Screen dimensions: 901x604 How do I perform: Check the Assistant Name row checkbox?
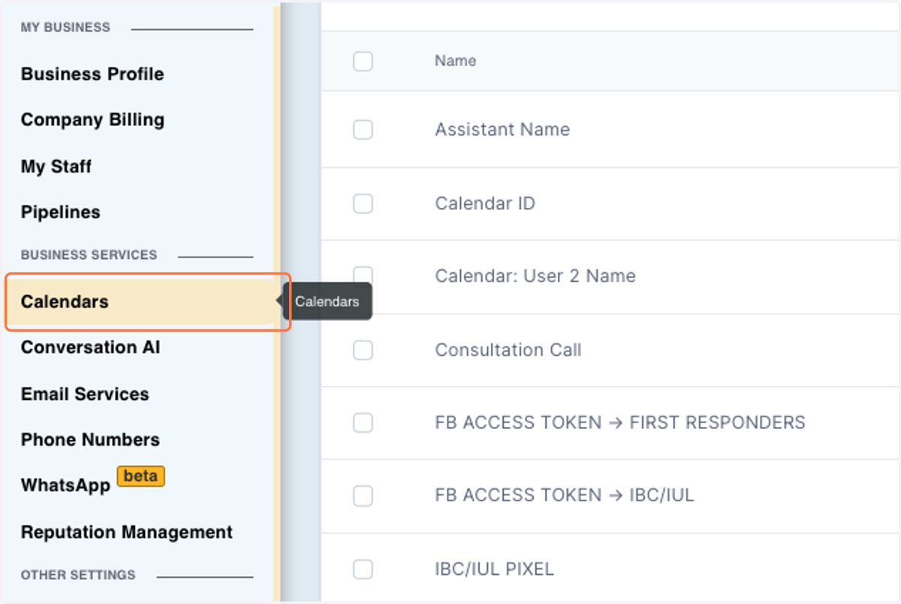pos(363,130)
